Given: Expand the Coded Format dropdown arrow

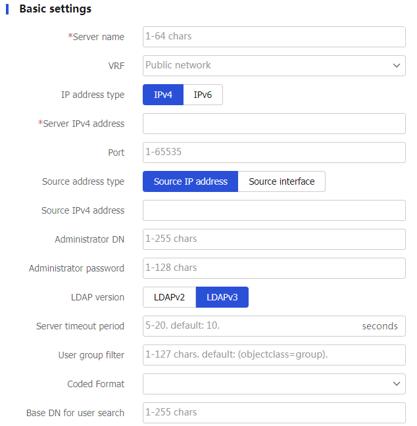Looking at the screenshot, I should pyautogui.click(x=397, y=384).
